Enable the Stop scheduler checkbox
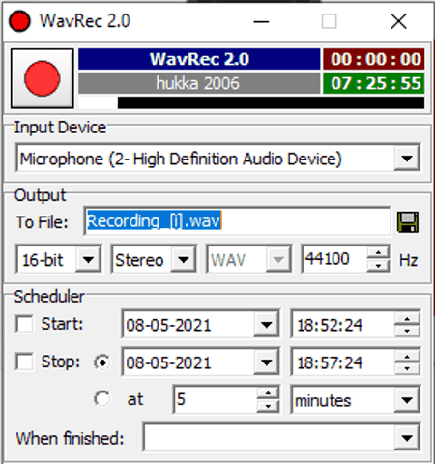435x464 pixels. tap(24, 362)
